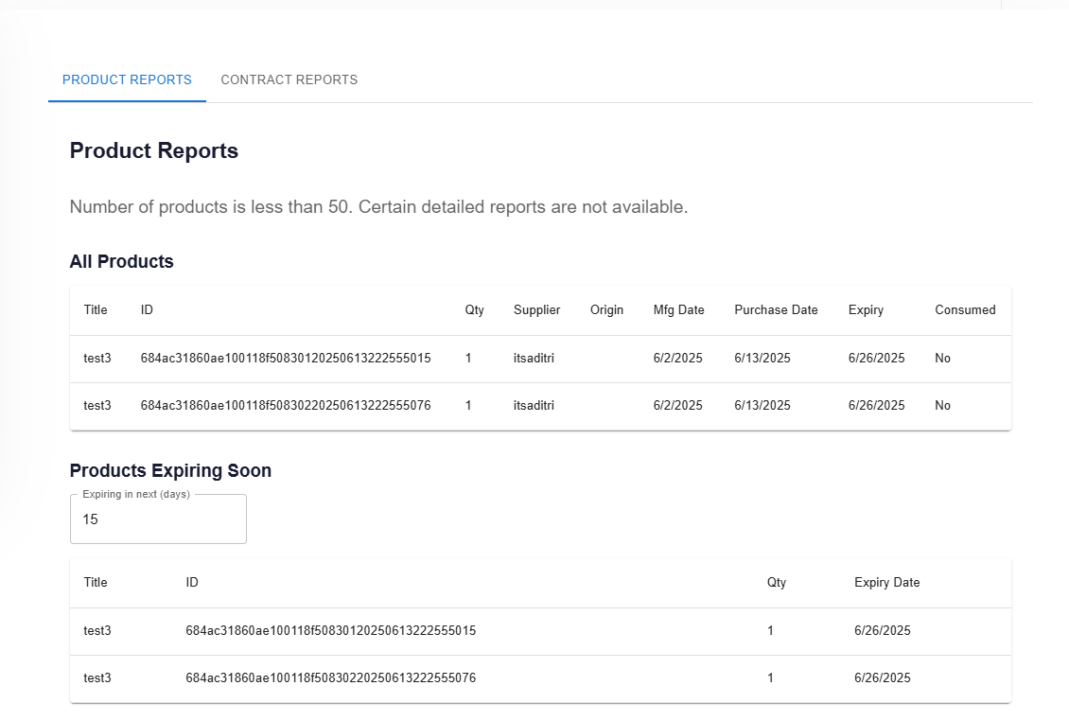The image size is (1069, 721).
Task: Click the 'Expiring in next (days)' input field
Action: [158, 519]
